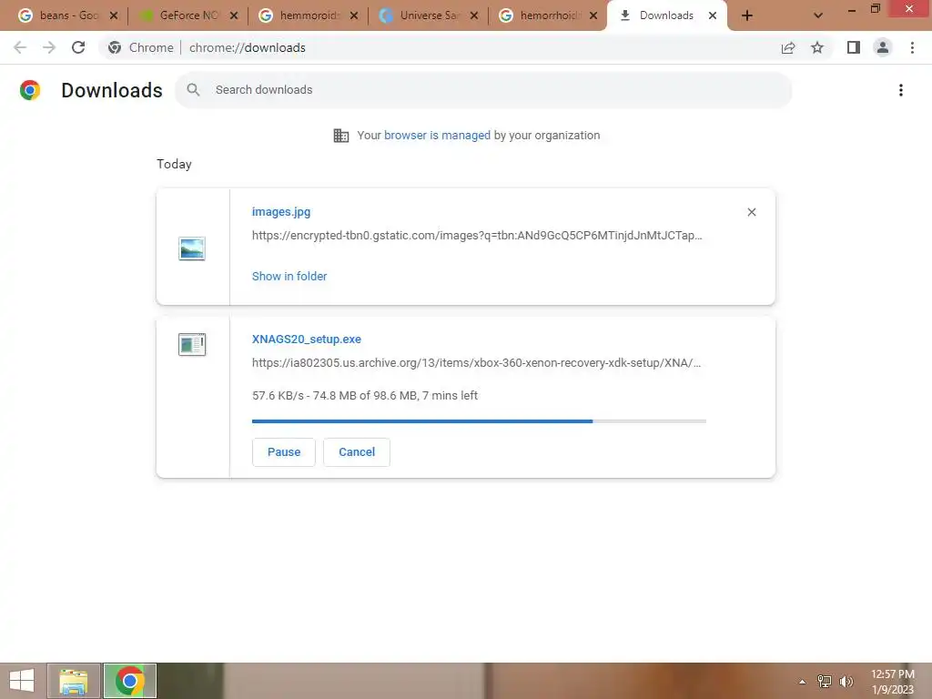Close the beans Google tab
Viewport: 932px width, 699px height.
click(x=114, y=15)
